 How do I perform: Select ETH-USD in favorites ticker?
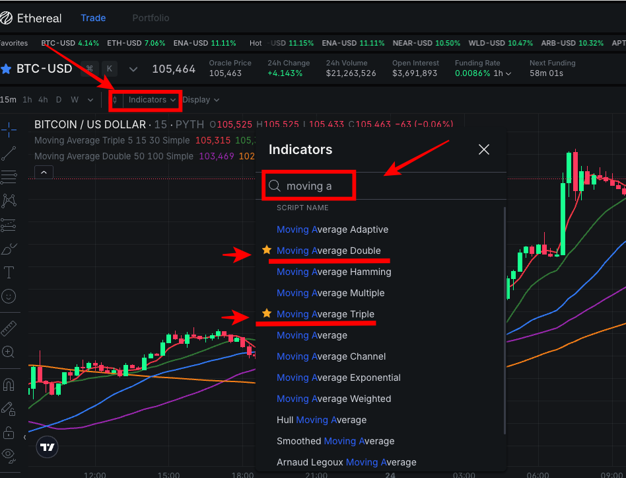click(x=136, y=43)
